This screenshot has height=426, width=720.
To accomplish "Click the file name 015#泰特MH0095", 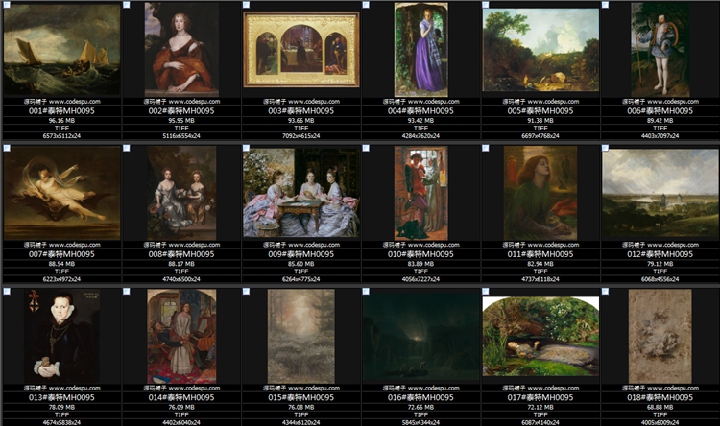I will point(301,397).
